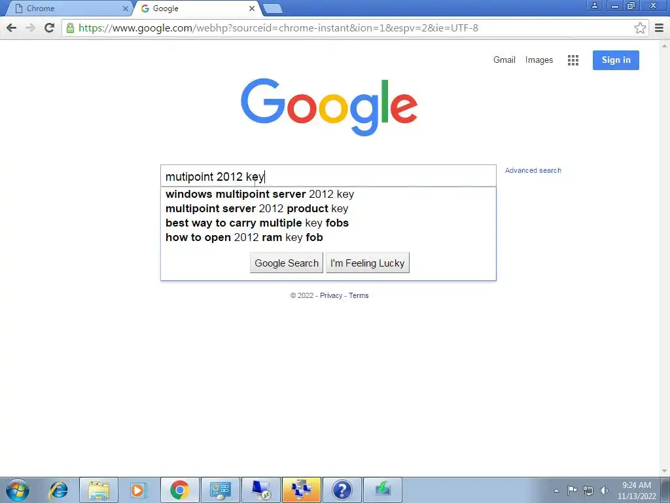
Task: Switch to the Chrome tab
Action: pyautogui.click(x=68, y=9)
